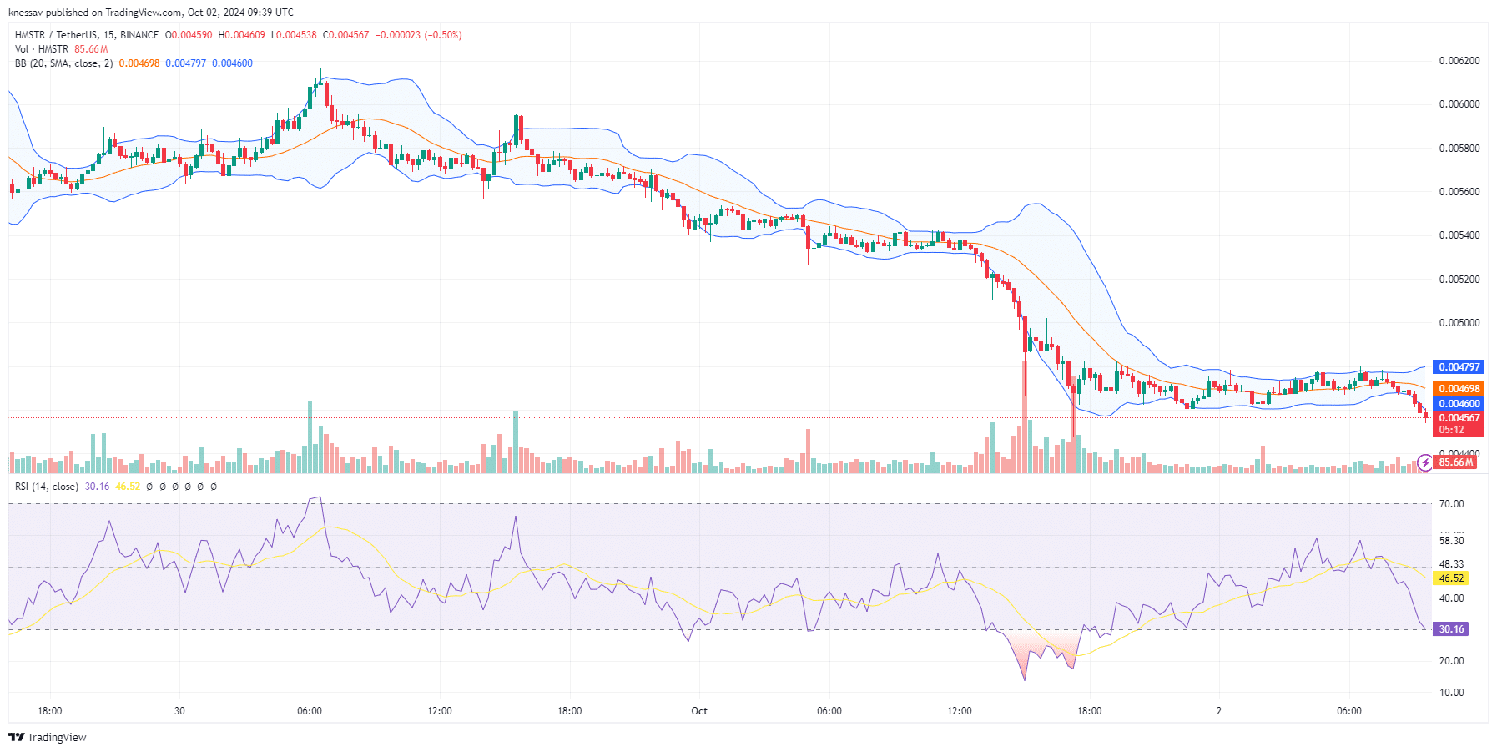
Task: Click the 70.00 RSI axis label
Action: (x=1452, y=504)
